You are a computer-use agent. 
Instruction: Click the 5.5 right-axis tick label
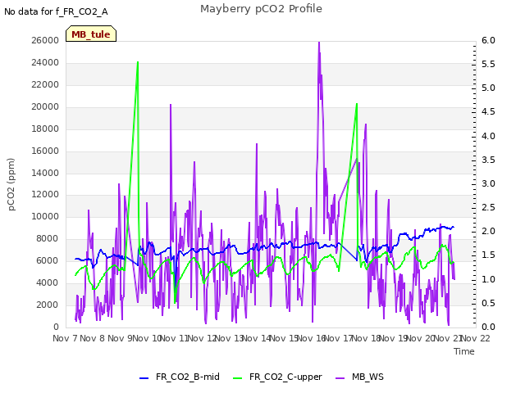(488, 64)
